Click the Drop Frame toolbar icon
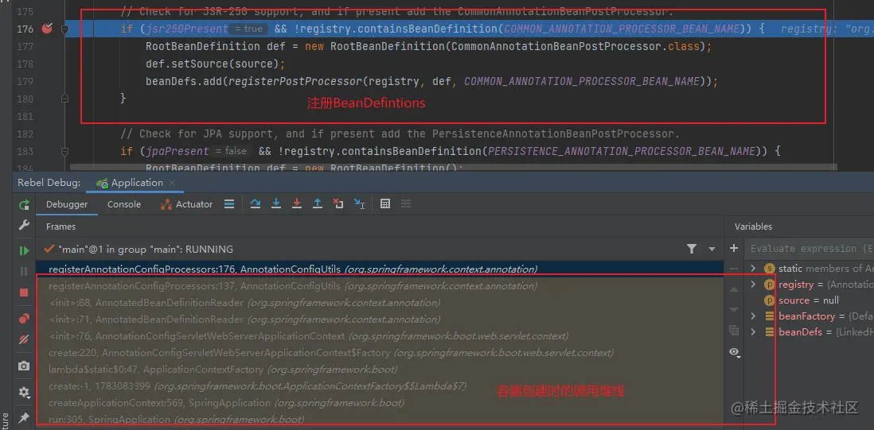Screen dimensions: 874x430 click(x=338, y=204)
